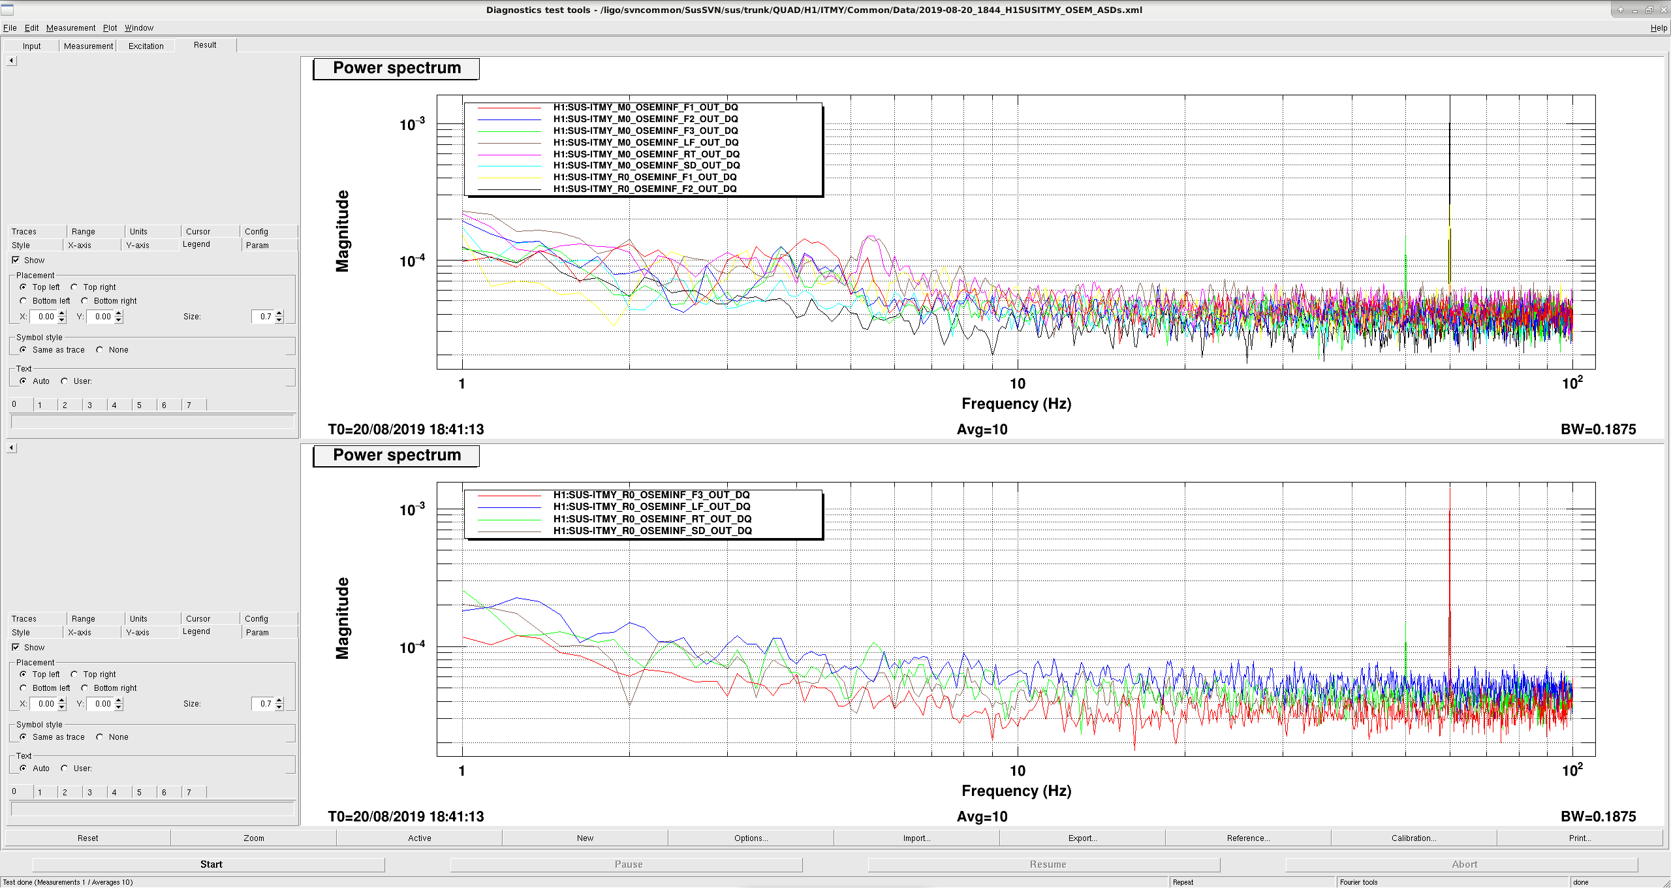
Task: Open the window menu icon in title bar
Action: [7, 9]
